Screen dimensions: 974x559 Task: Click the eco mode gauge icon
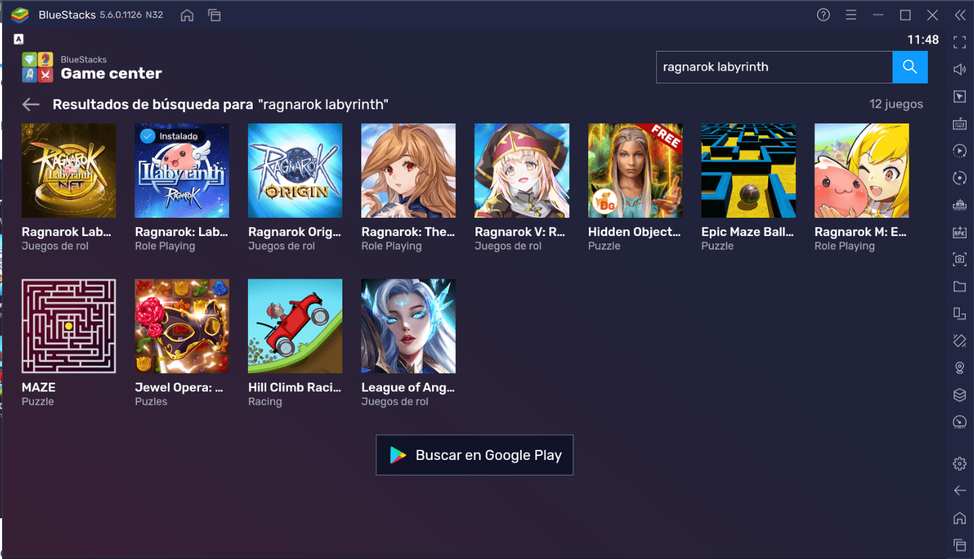(960, 422)
